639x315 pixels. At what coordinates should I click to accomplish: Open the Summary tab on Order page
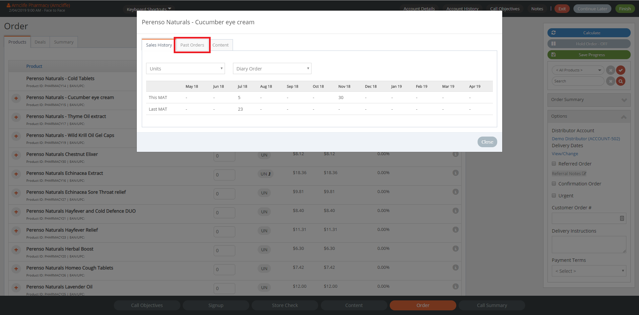click(x=64, y=42)
